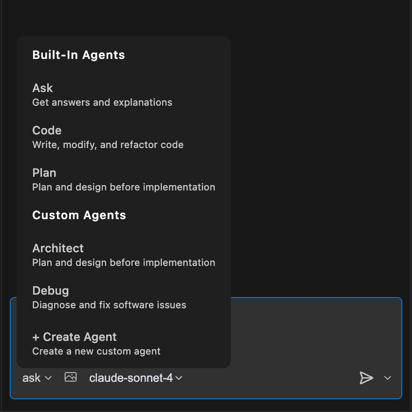Click the Custom Agents section header
The image size is (412, 412).
pos(79,215)
